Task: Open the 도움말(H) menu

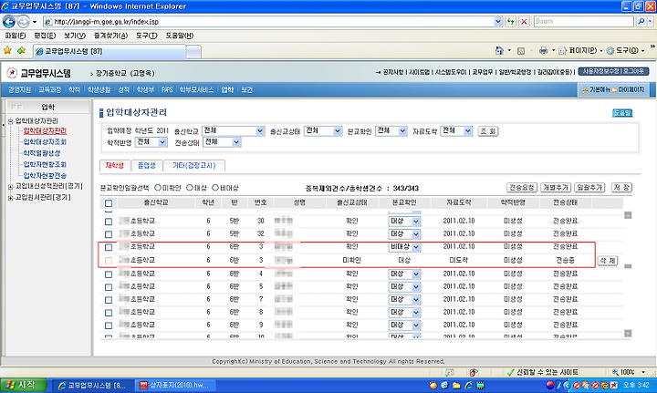Action: (180, 36)
